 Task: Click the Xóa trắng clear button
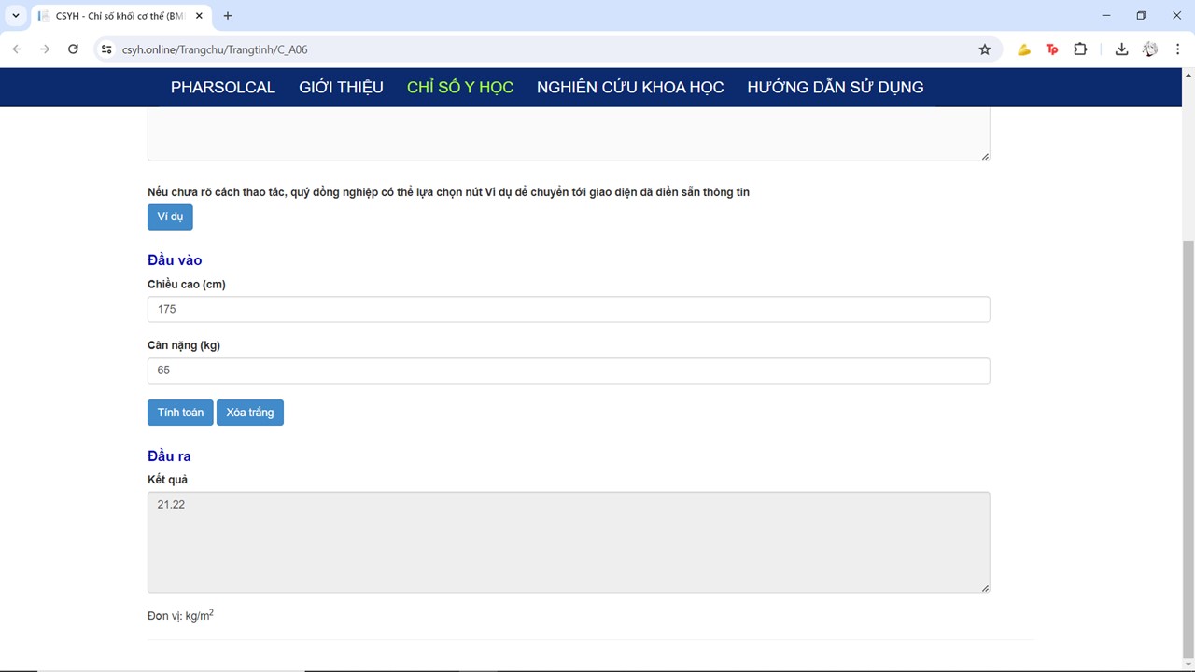click(250, 413)
